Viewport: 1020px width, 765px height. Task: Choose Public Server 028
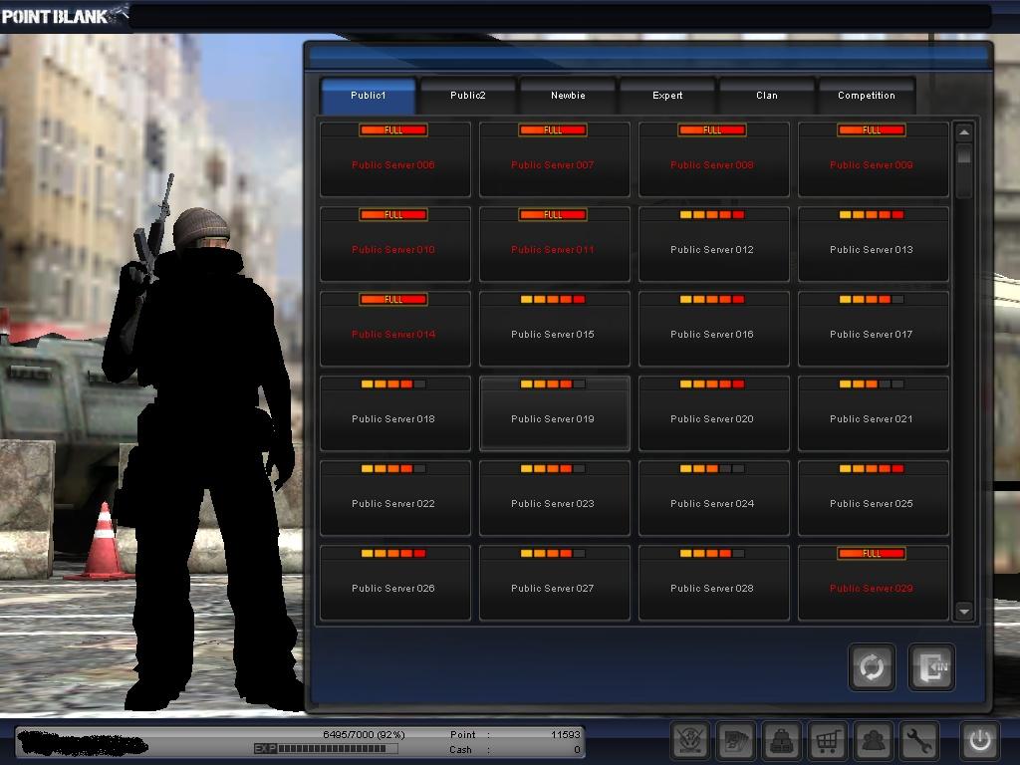713,582
